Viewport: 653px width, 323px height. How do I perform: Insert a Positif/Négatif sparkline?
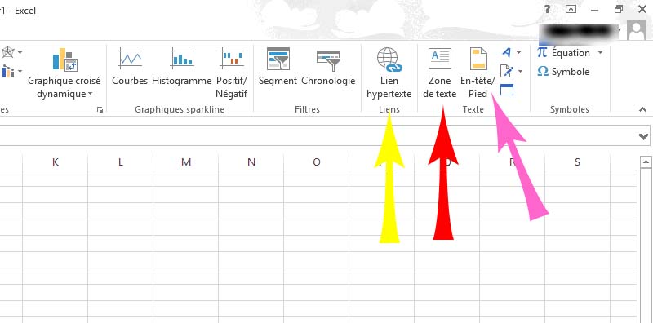[x=232, y=73]
